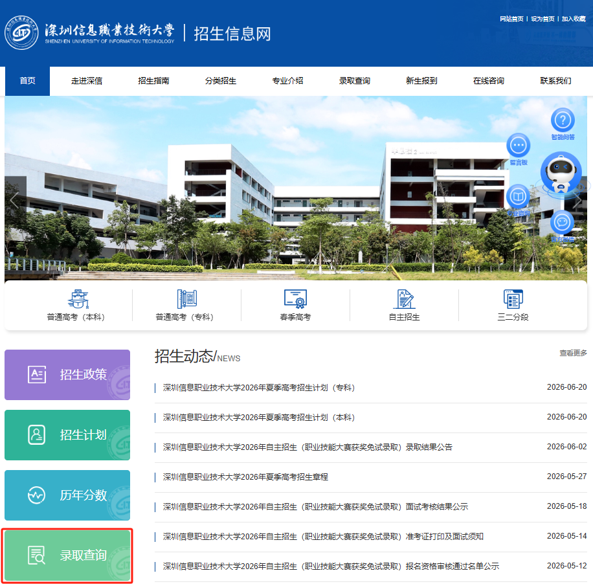Viewport: 593px width, 584px height.
Task: Open the chat face icon below the robot
Action: coord(562,222)
